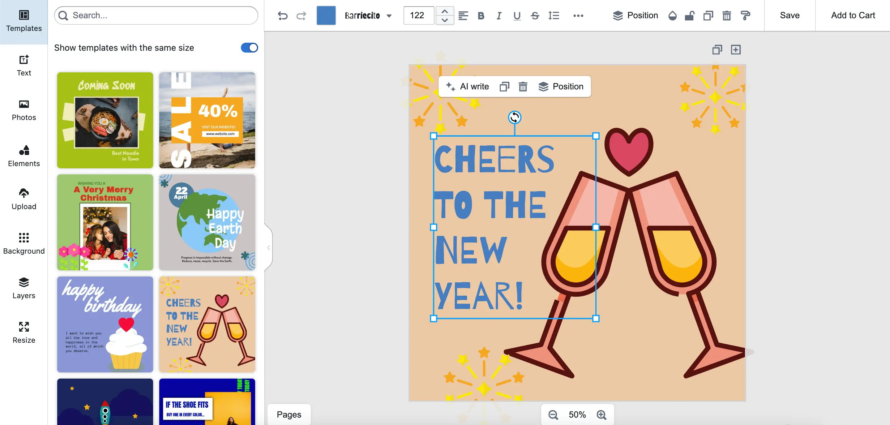890x425 pixels.
Task: Open the Barriecito font dropdown
Action: pos(368,15)
